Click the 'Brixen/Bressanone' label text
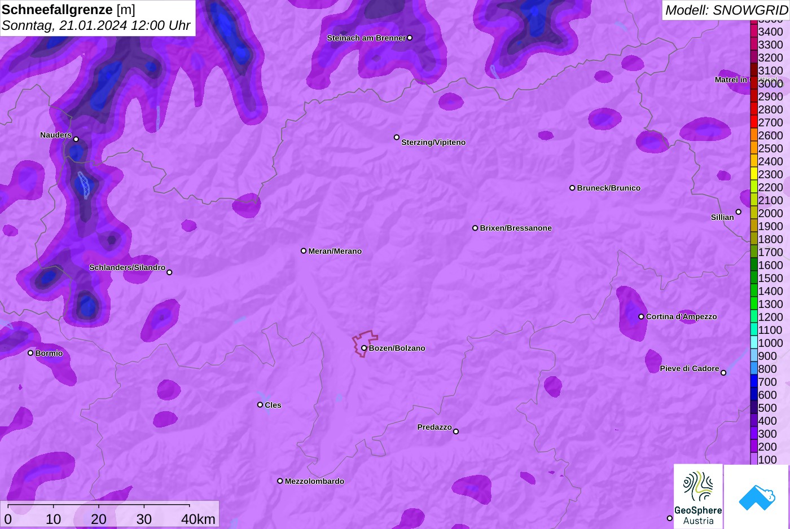 516,228
